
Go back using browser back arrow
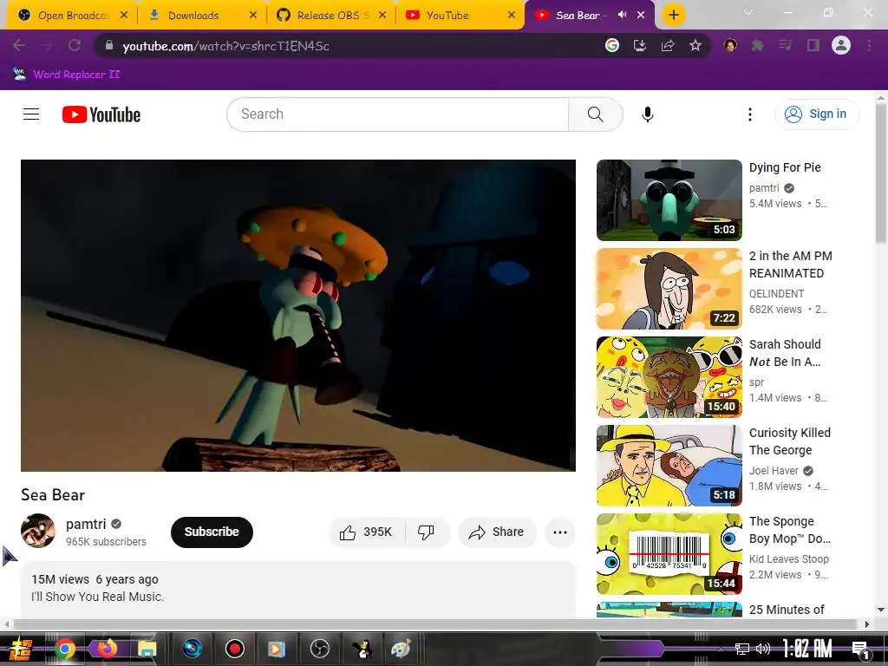19,45
